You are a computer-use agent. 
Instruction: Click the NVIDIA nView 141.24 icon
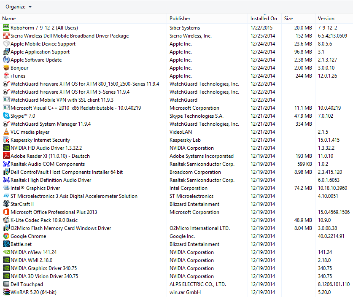[6, 252]
